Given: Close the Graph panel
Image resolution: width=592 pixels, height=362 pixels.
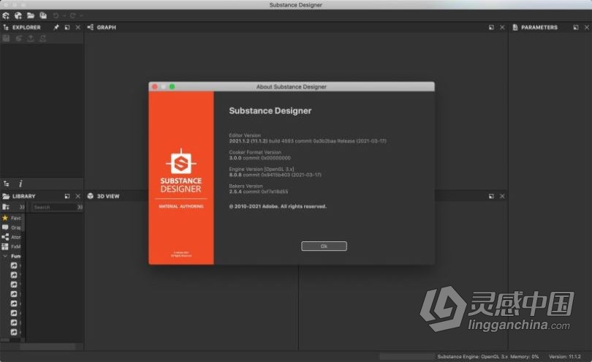Looking at the screenshot, I should click(502, 27).
